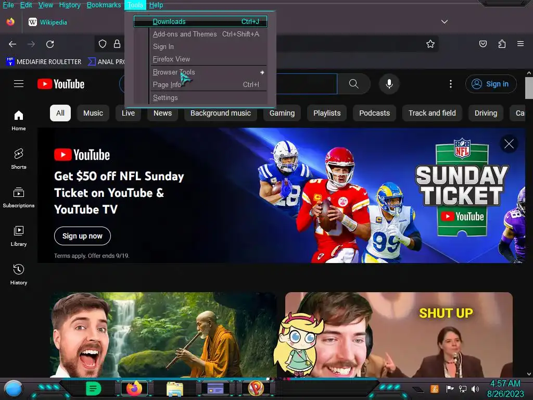Image resolution: width=533 pixels, height=400 pixels.
Task: Open Subscriptions in YouTube sidebar
Action: click(19, 197)
